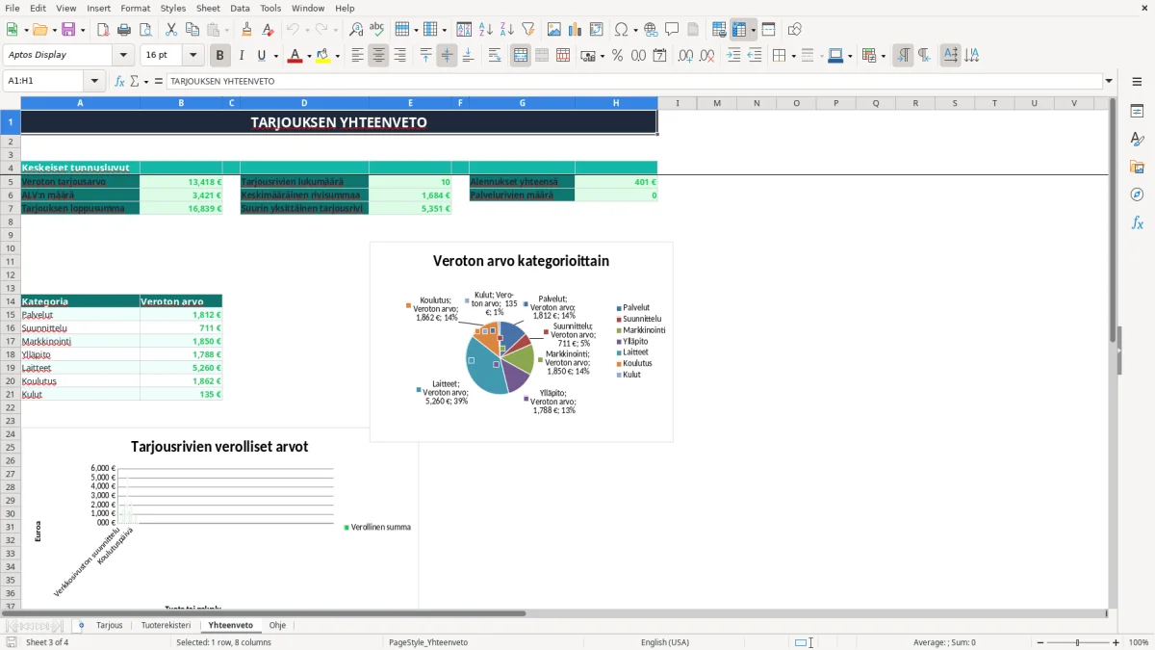This screenshot has width=1155, height=650.
Task: Open the Font Size dropdown
Action: coord(192,56)
